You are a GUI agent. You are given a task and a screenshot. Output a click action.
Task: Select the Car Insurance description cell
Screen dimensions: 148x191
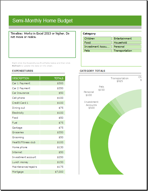(25, 93)
